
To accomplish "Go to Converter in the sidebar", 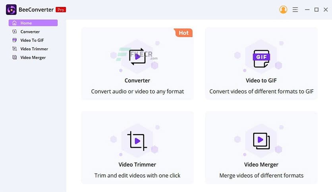I will click(x=33, y=31).
